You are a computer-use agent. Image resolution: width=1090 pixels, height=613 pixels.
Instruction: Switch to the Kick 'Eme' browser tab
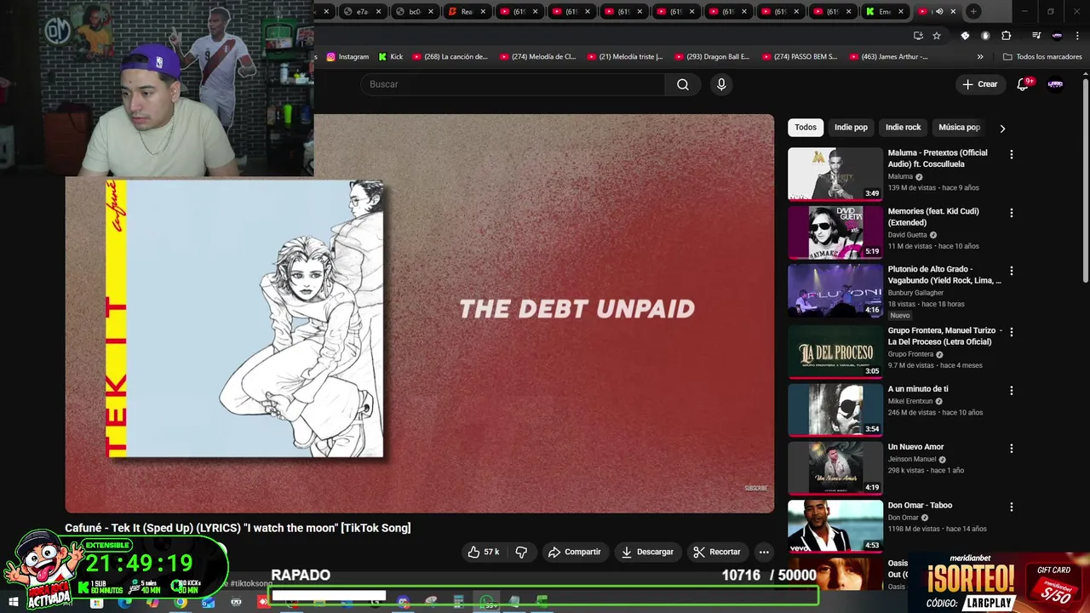[885, 11]
